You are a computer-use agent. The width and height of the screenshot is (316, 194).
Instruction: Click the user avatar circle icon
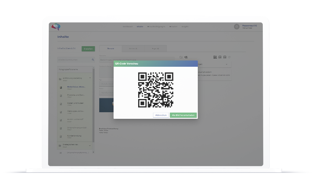[237, 26]
